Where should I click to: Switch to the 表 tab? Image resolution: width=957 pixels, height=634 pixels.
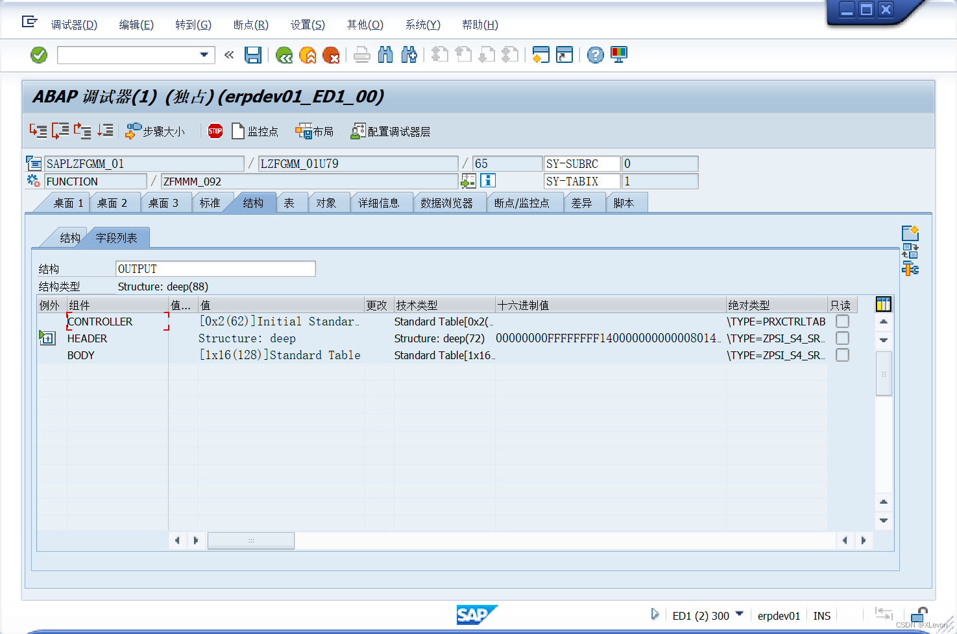(289, 203)
